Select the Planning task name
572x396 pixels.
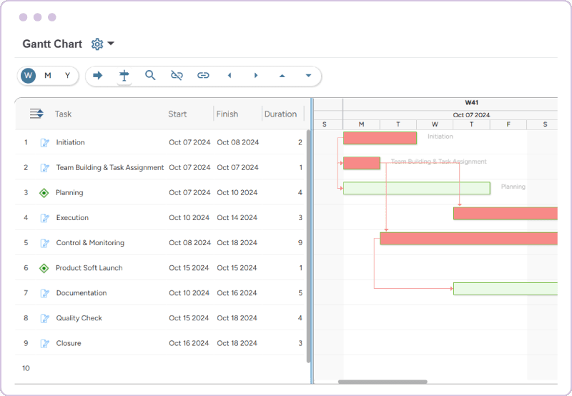click(69, 192)
